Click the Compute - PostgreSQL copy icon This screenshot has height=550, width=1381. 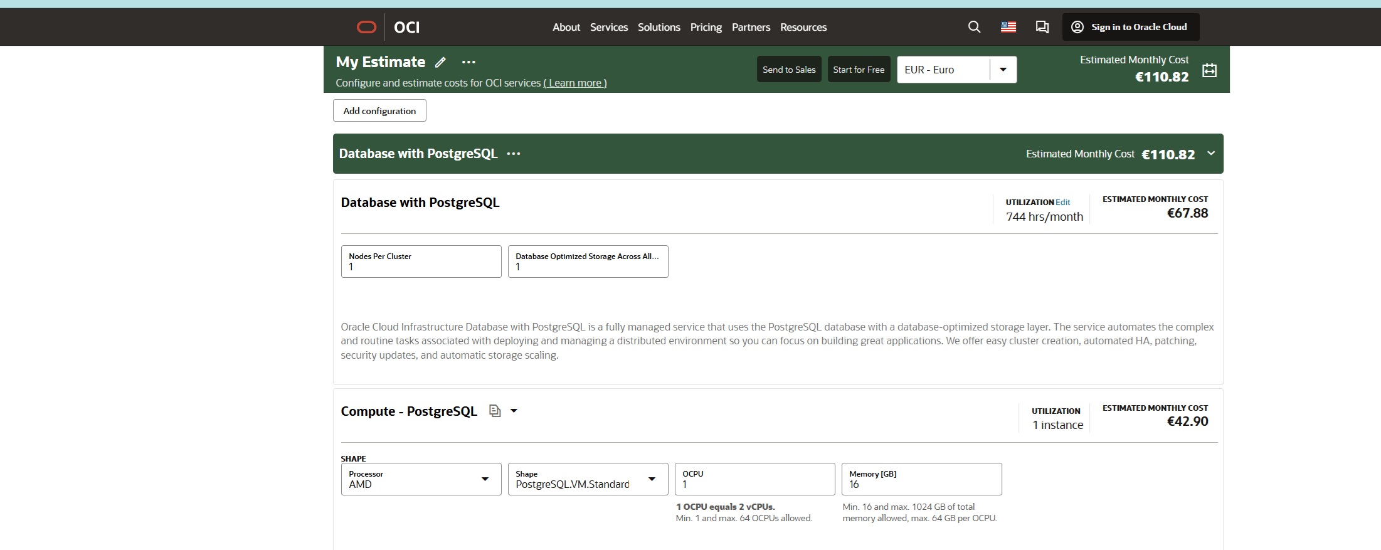pyautogui.click(x=495, y=411)
